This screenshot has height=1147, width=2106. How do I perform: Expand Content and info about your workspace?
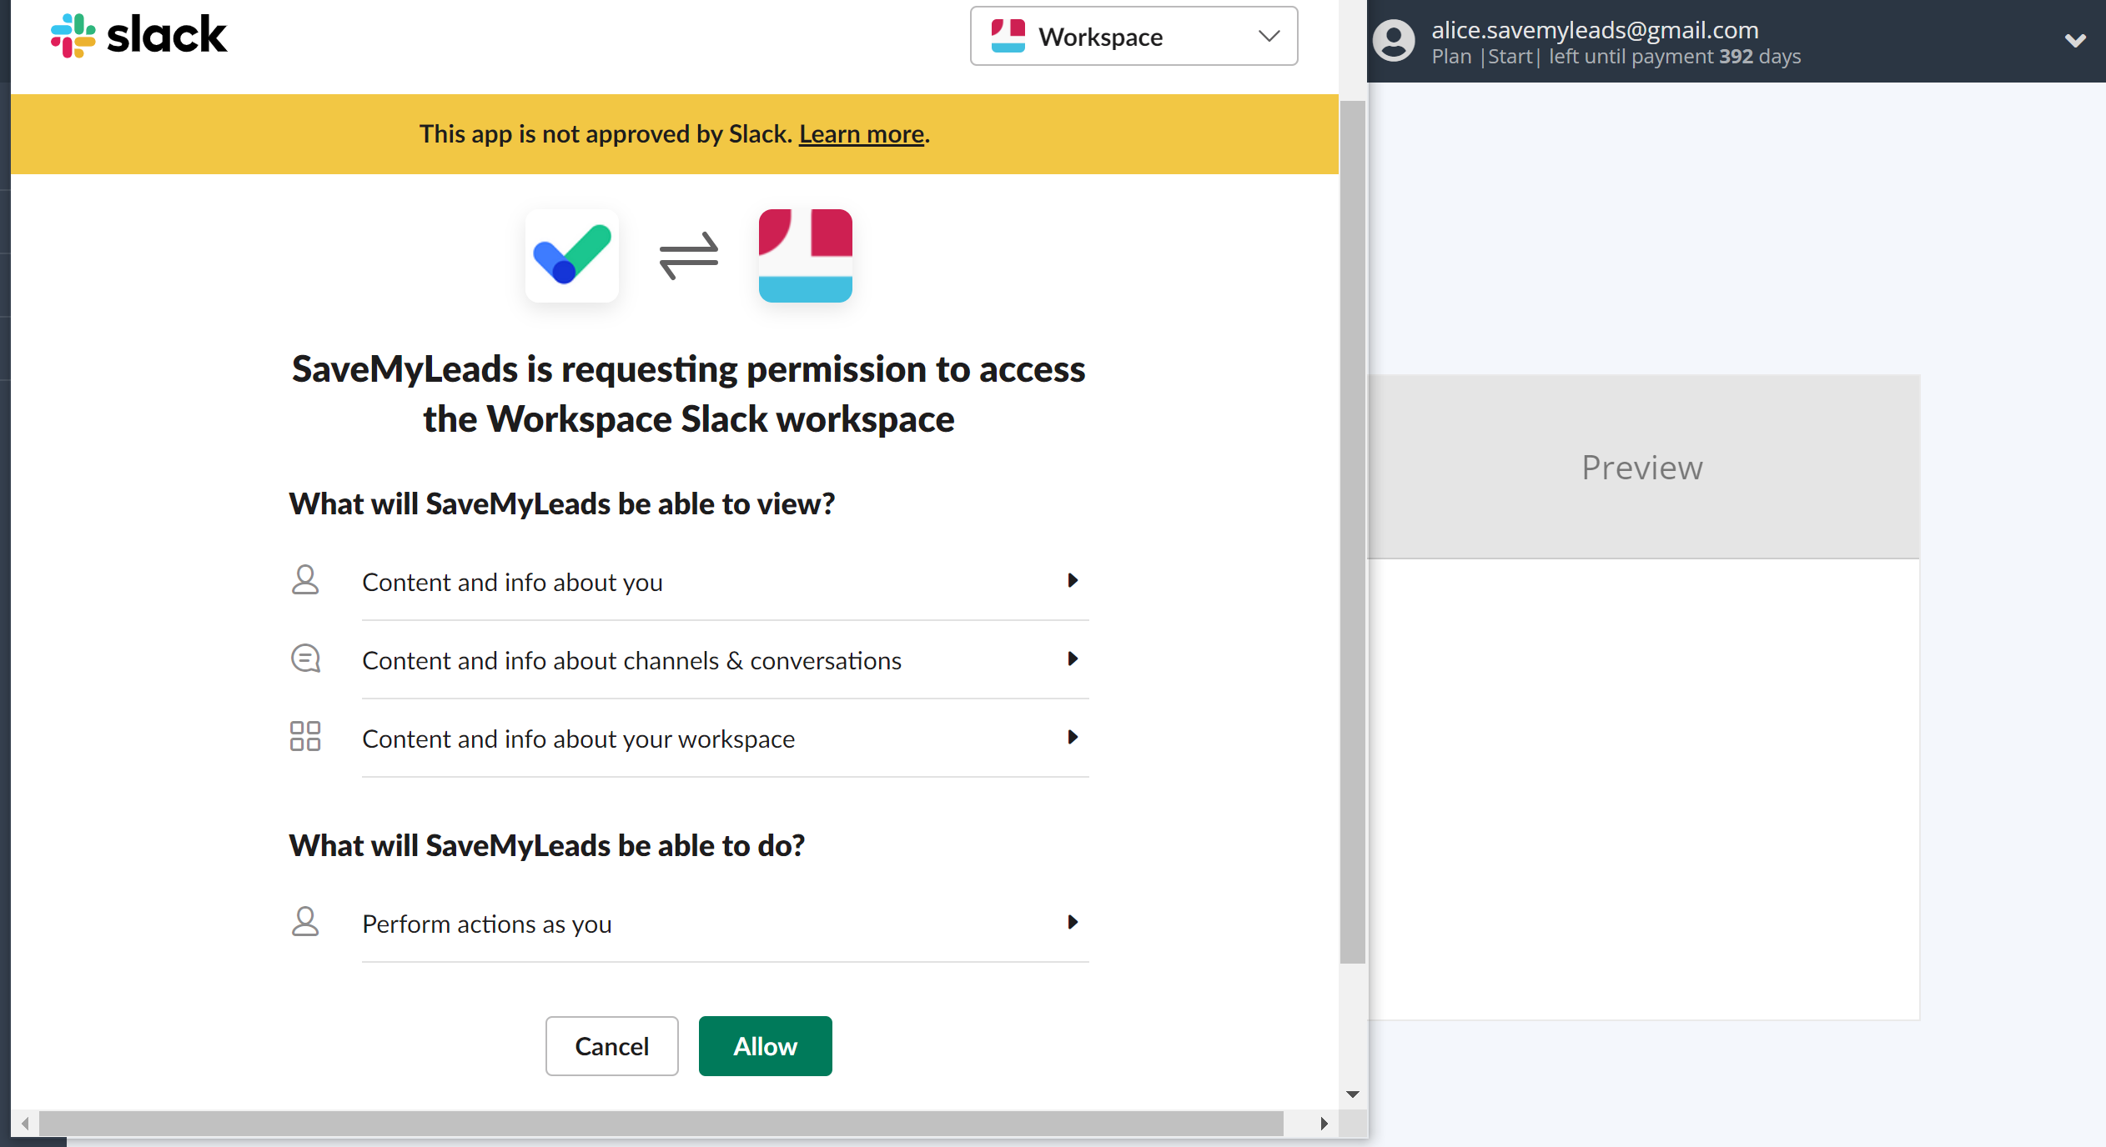(725, 739)
